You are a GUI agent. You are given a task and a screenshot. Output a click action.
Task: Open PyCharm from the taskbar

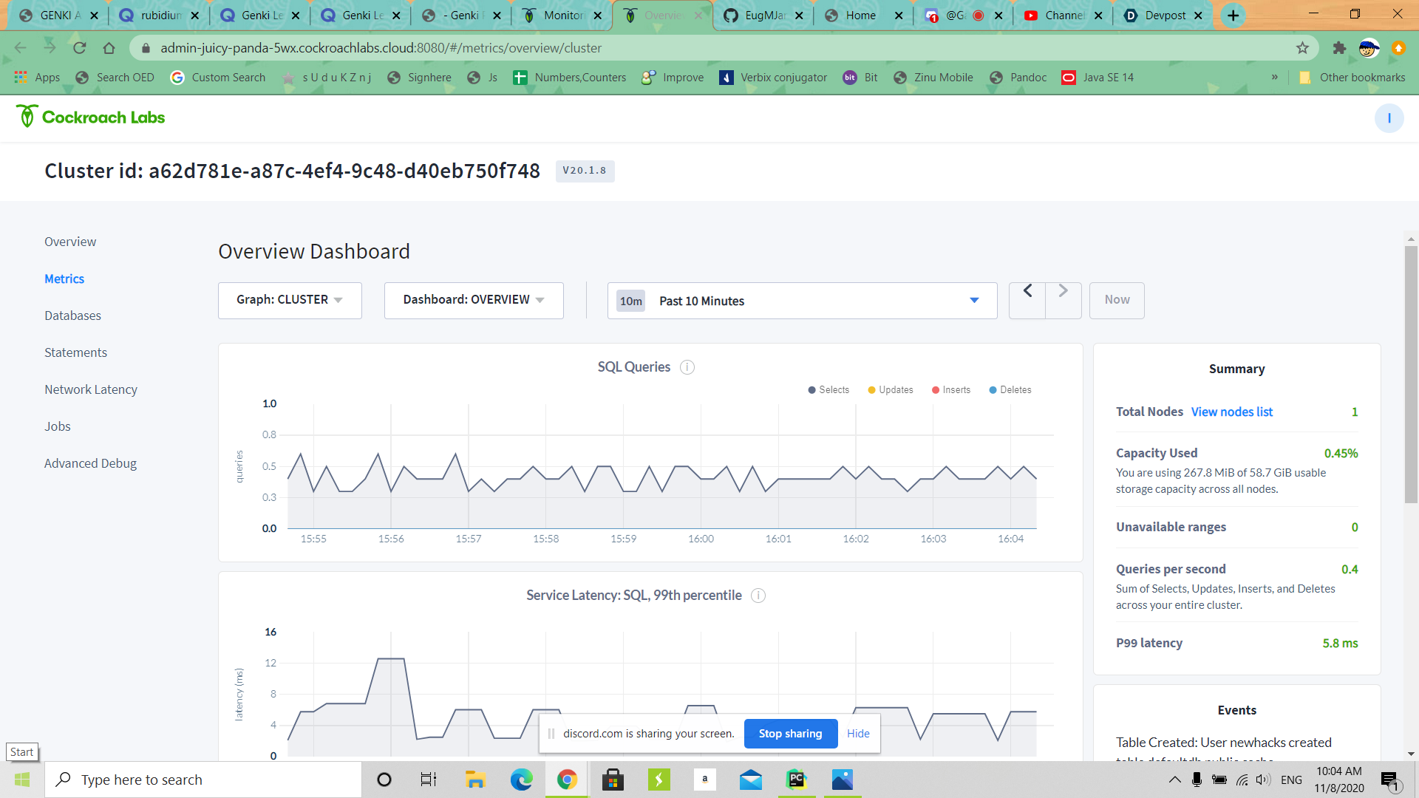pyautogui.click(x=796, y=780)
